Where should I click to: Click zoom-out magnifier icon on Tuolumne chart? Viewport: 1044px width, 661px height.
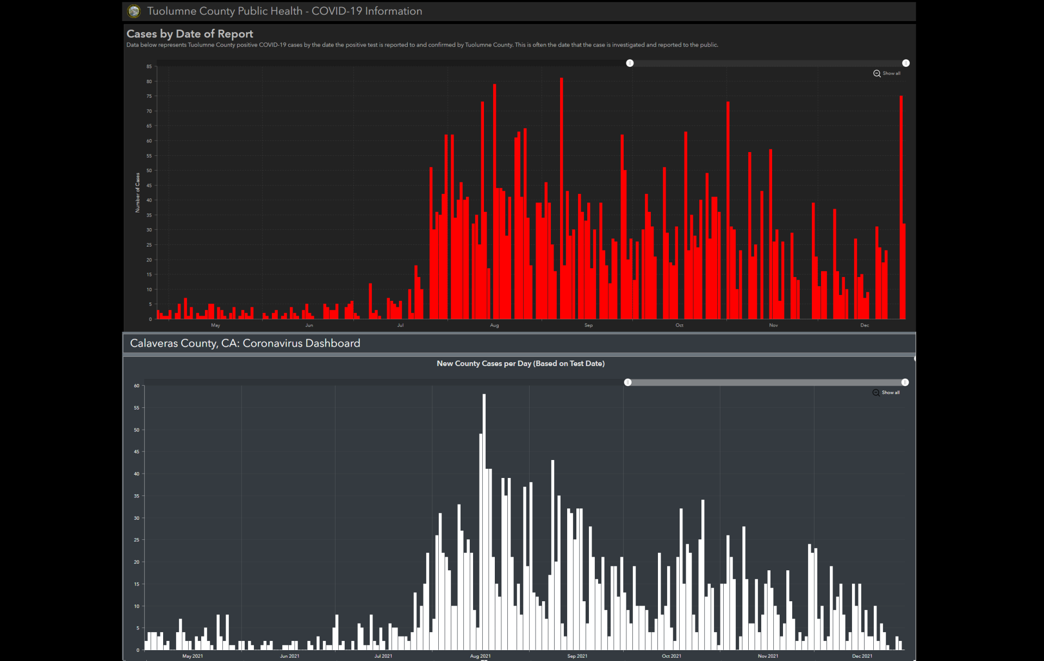point(877,73)
